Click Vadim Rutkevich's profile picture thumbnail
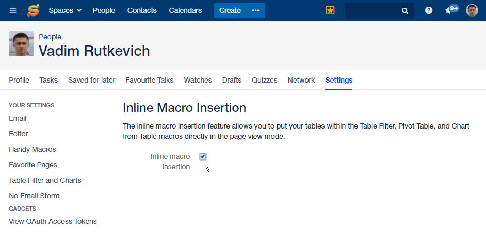 point(21,44)
